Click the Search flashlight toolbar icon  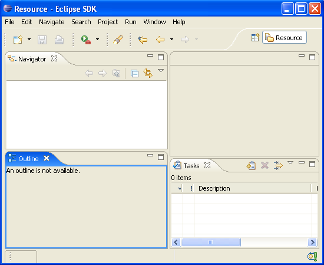tap(118, 40)
